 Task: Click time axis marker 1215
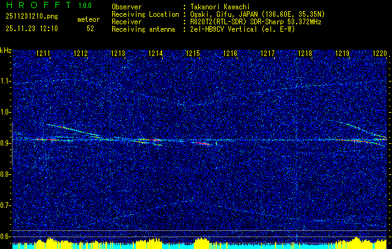tap(193, 53)
